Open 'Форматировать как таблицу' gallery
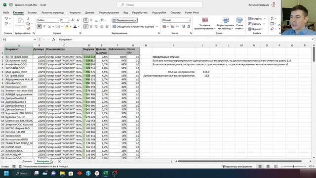This screenshot has width=316, height=178. click(x=225, y=24)
